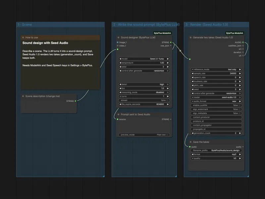The width and height of the screenshot is (265, 199).
Task: Click the srt output port
Action: pos(243,49)
